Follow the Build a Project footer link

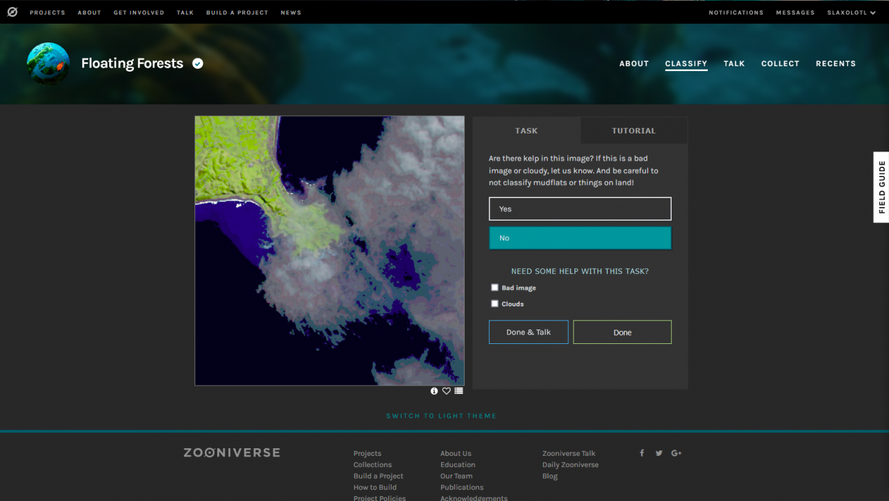pyautogui.click(x=379, y=476)
